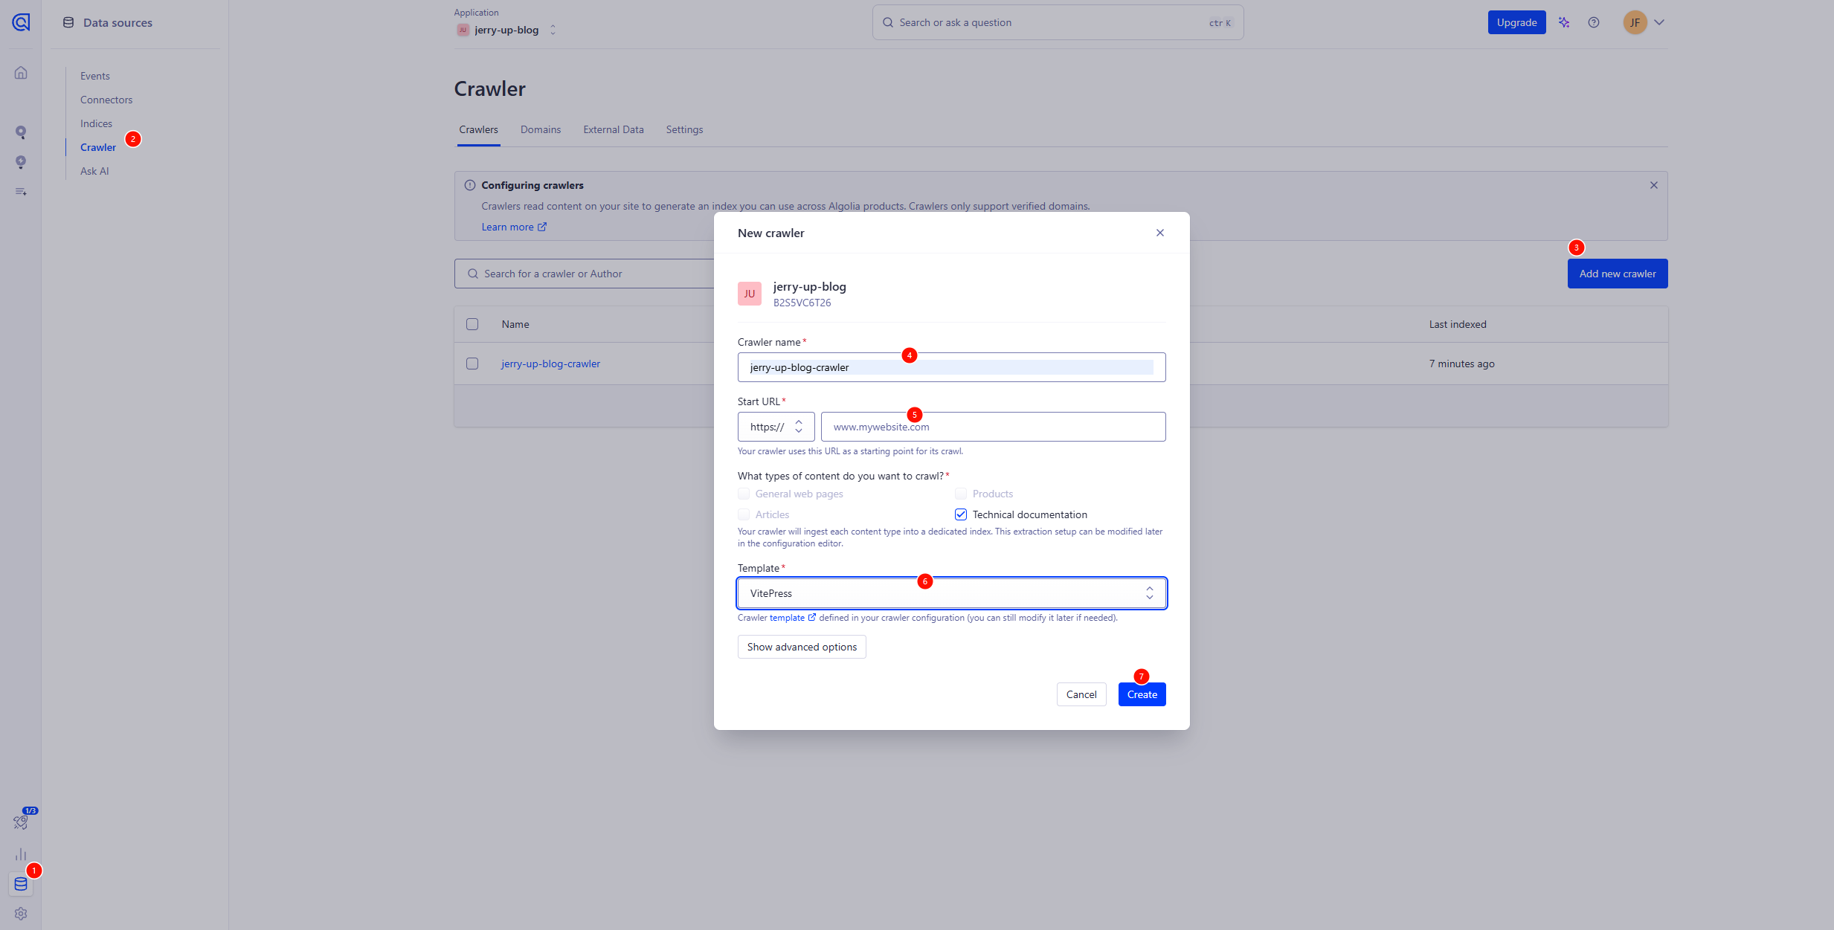Click the Data sources header icon
Viewport: 1834px width, 930px height.
[68, 22]
